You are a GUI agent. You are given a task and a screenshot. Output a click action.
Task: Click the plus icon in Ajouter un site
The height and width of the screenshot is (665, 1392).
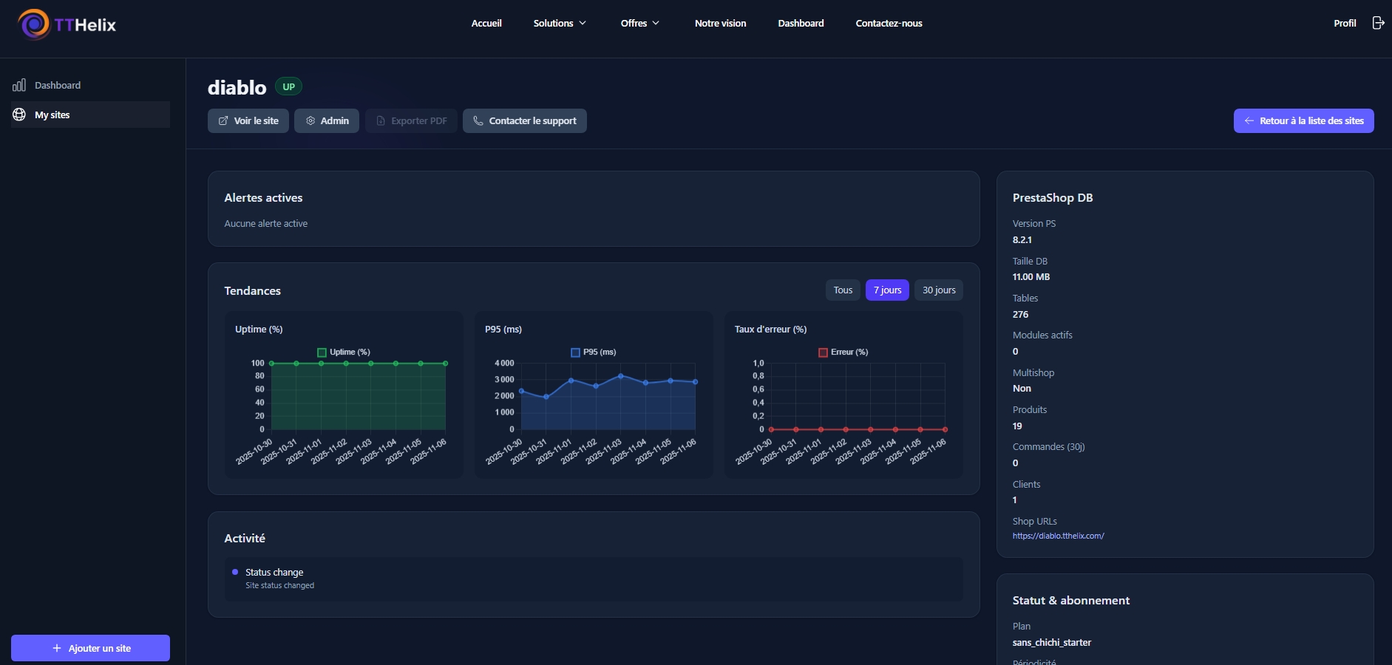57,648
